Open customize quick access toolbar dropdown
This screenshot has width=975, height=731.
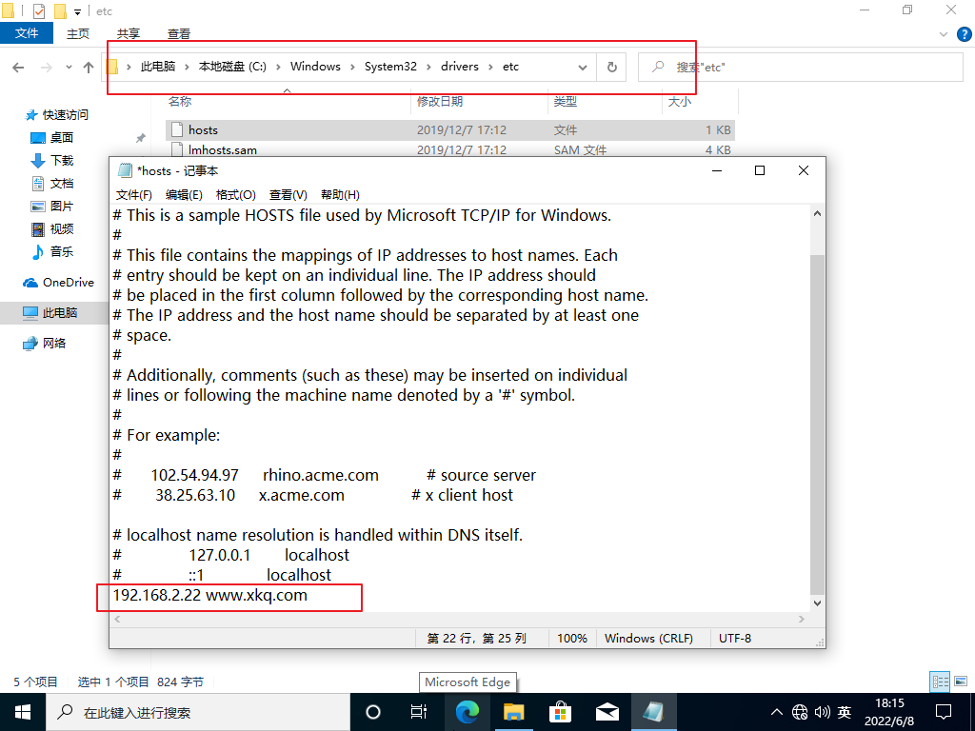pos(77,11)
